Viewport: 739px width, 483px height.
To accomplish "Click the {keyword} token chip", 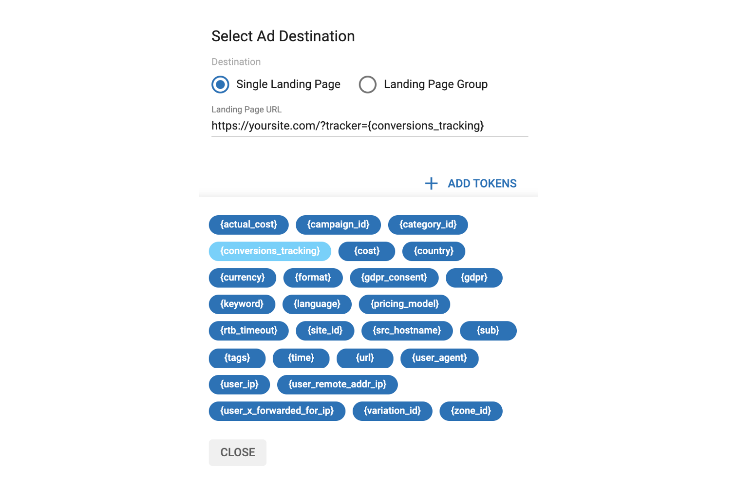I will pos(242,304).
